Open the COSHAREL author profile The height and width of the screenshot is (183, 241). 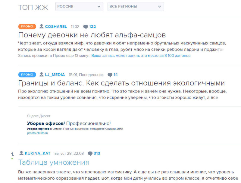coord(56,27)
